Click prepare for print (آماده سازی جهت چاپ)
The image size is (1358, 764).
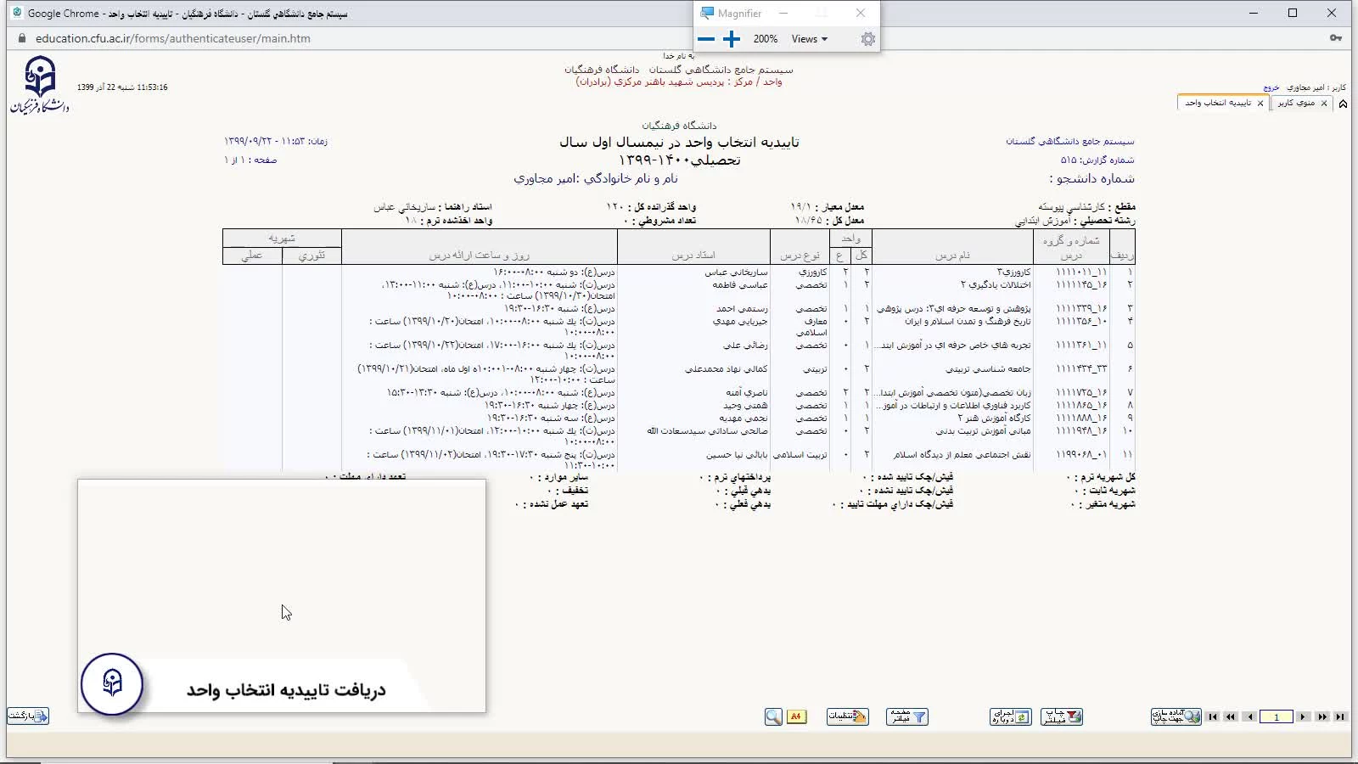point(1176,717)
